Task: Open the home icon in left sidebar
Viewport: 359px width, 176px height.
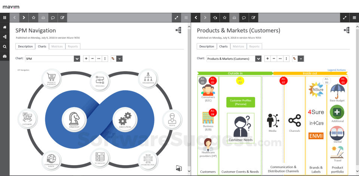Action: pyautogui.click(x=4, y=27)
